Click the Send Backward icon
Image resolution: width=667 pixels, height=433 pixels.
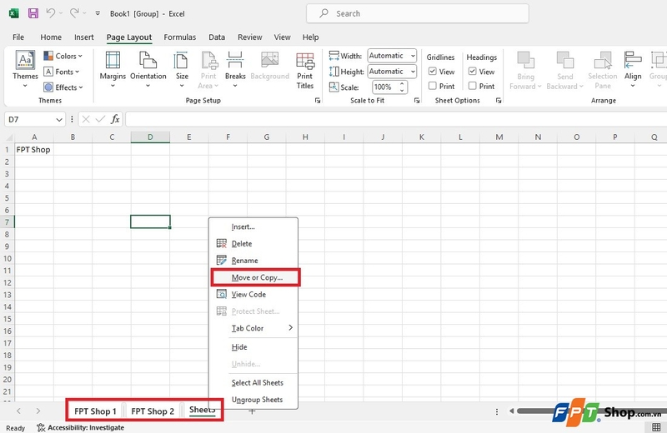tap(565, 60)
